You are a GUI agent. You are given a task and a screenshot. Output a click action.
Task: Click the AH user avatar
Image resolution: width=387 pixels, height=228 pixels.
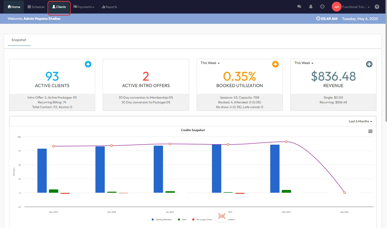(x=337, y=7)
